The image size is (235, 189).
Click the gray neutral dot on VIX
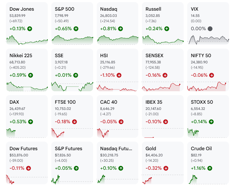210,29
